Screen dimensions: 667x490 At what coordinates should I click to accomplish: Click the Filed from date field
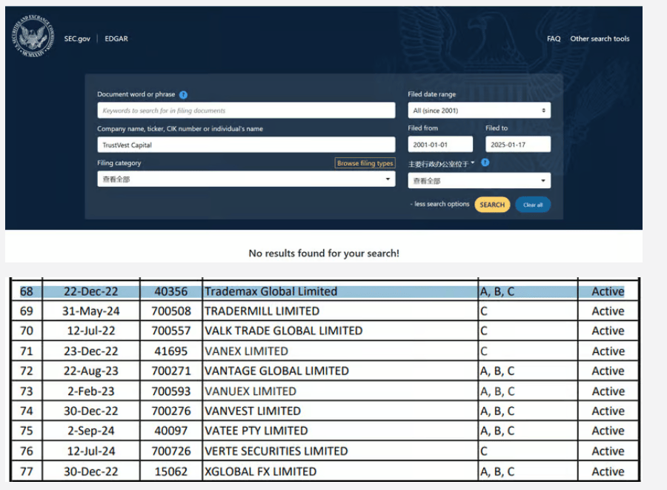(440, 145)
